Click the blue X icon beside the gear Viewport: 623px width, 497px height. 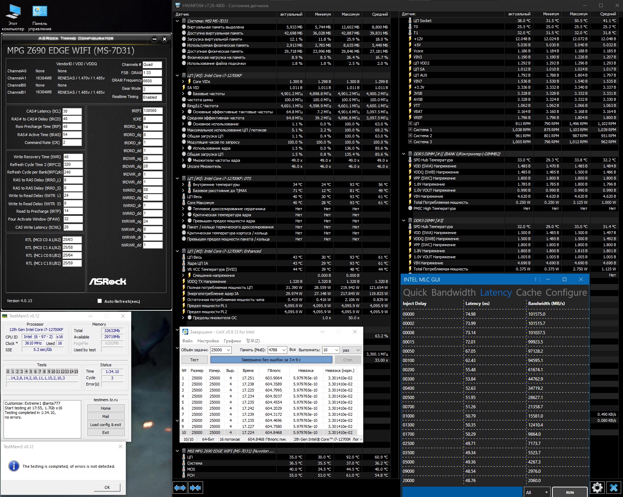point(614,487)
